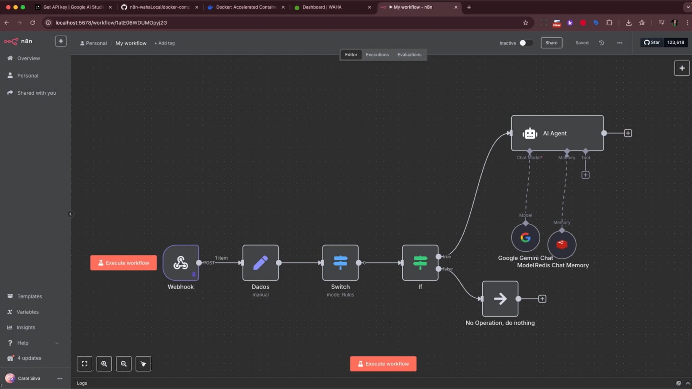Screen dimensions: 692x389
Task: Open the workflow three-dots options menu
Action: [620, 43]
